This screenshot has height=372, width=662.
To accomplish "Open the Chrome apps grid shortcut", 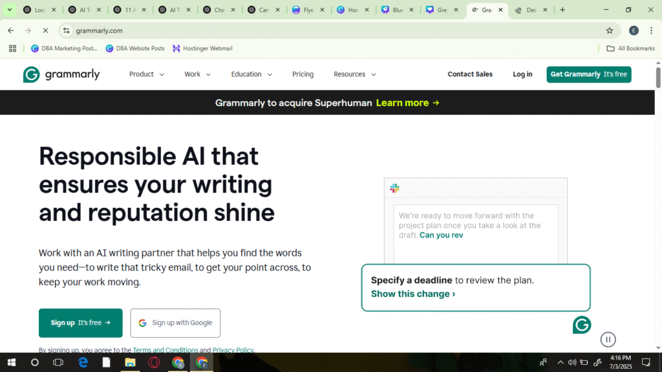I will pos(13,48).
